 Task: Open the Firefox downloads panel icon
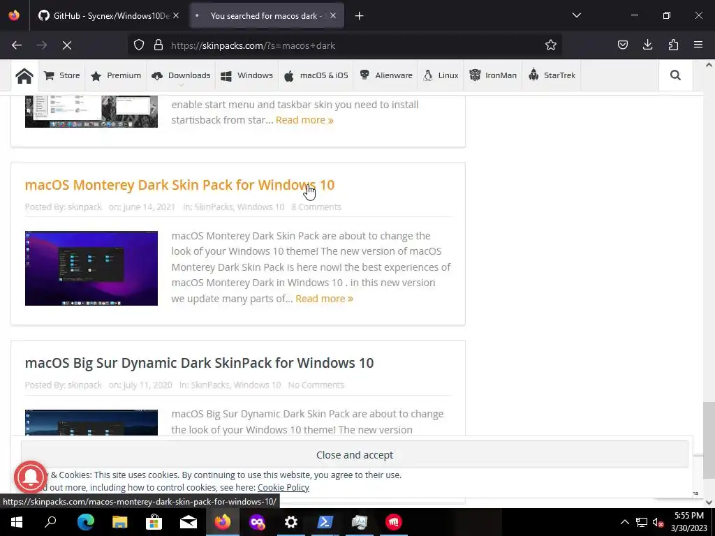(x=648, y=45)
